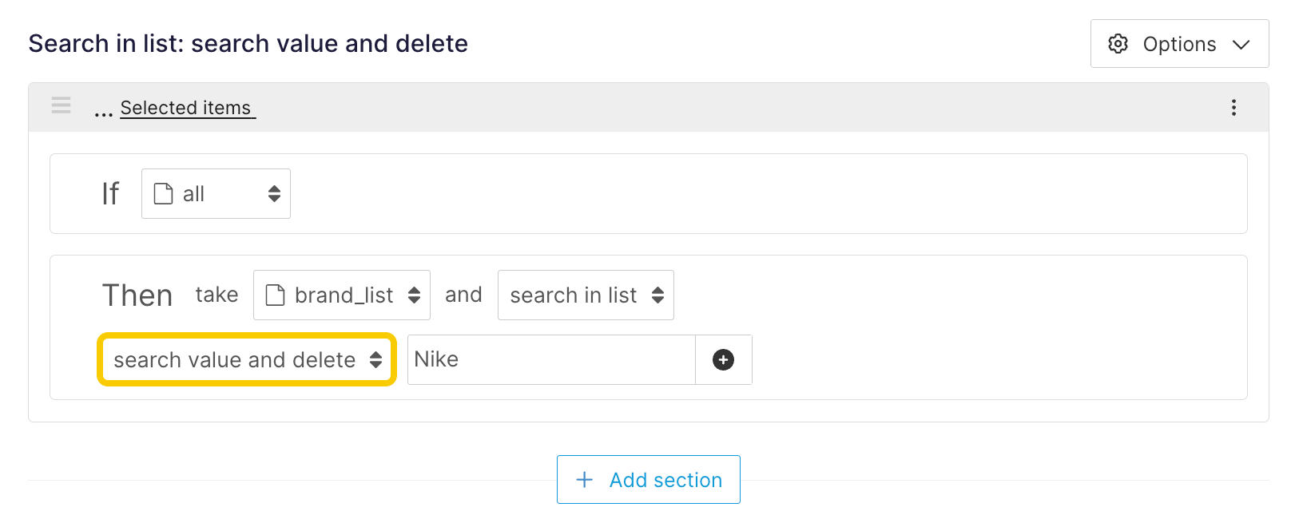This screenshot has width=1291, height=527.
Task: Click the plus icon in Add section
Action: (x=585, y=480)
